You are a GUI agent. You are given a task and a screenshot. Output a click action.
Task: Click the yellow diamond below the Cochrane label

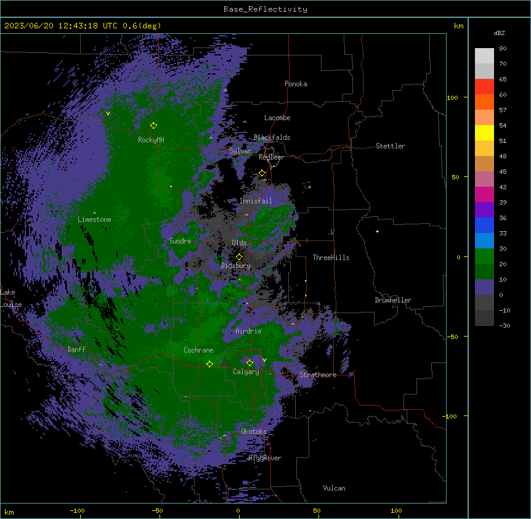pos(209,364)
